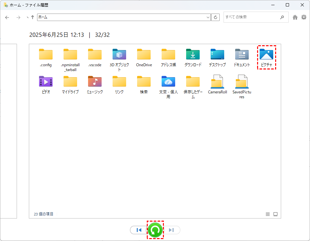The width and height of the screenshot is (310, 241).
Task: Open the CameraRoll library
Action: point(217,84)
